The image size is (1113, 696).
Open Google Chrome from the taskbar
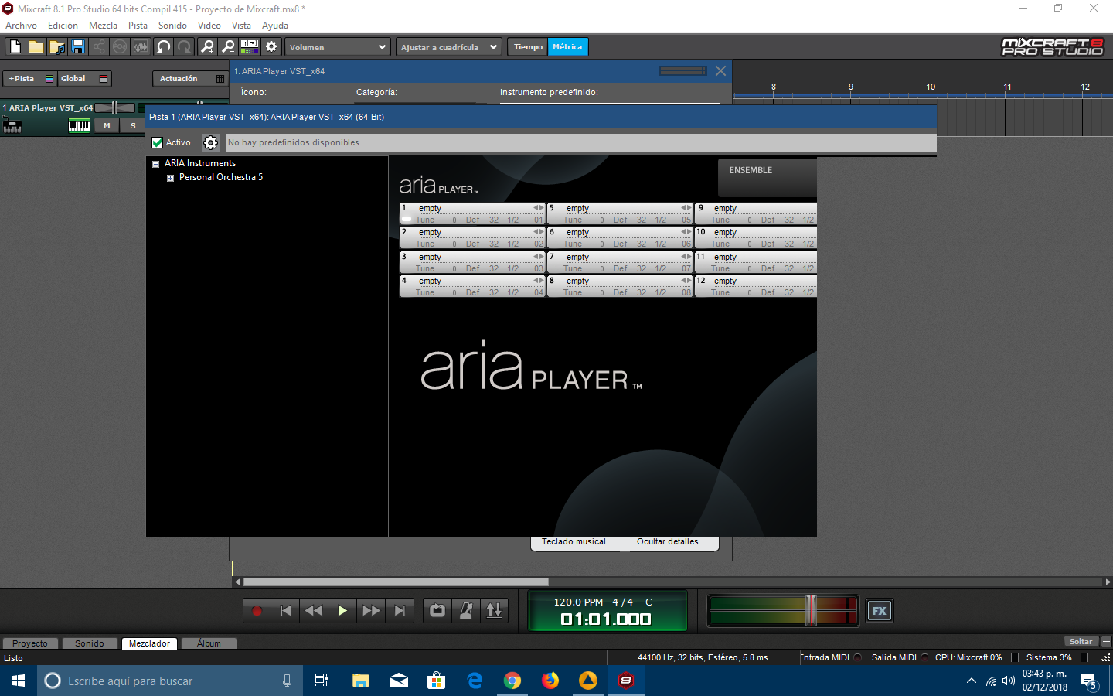pos(512,681)
